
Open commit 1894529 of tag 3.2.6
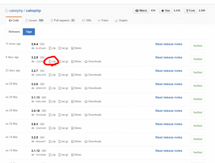pyautogui.click(x=39, y=88)
